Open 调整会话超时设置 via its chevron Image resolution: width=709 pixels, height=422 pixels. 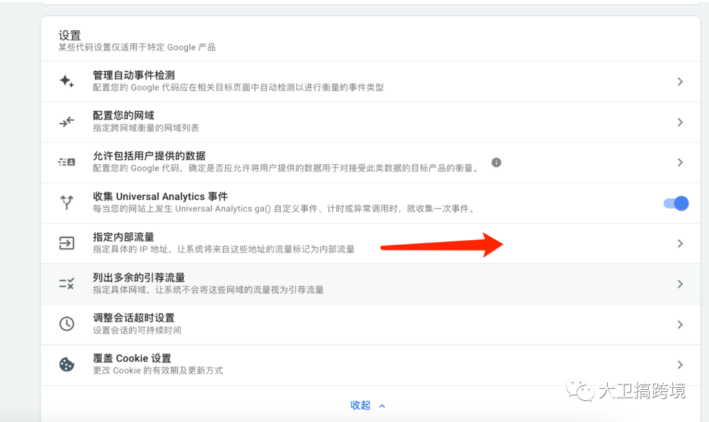click(x=680, y=324)
